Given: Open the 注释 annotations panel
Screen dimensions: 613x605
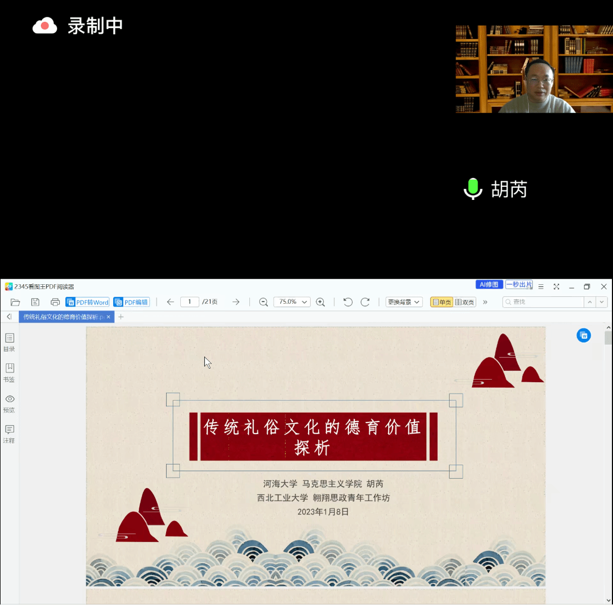Looking at the screenshot, I should (9, 433).
